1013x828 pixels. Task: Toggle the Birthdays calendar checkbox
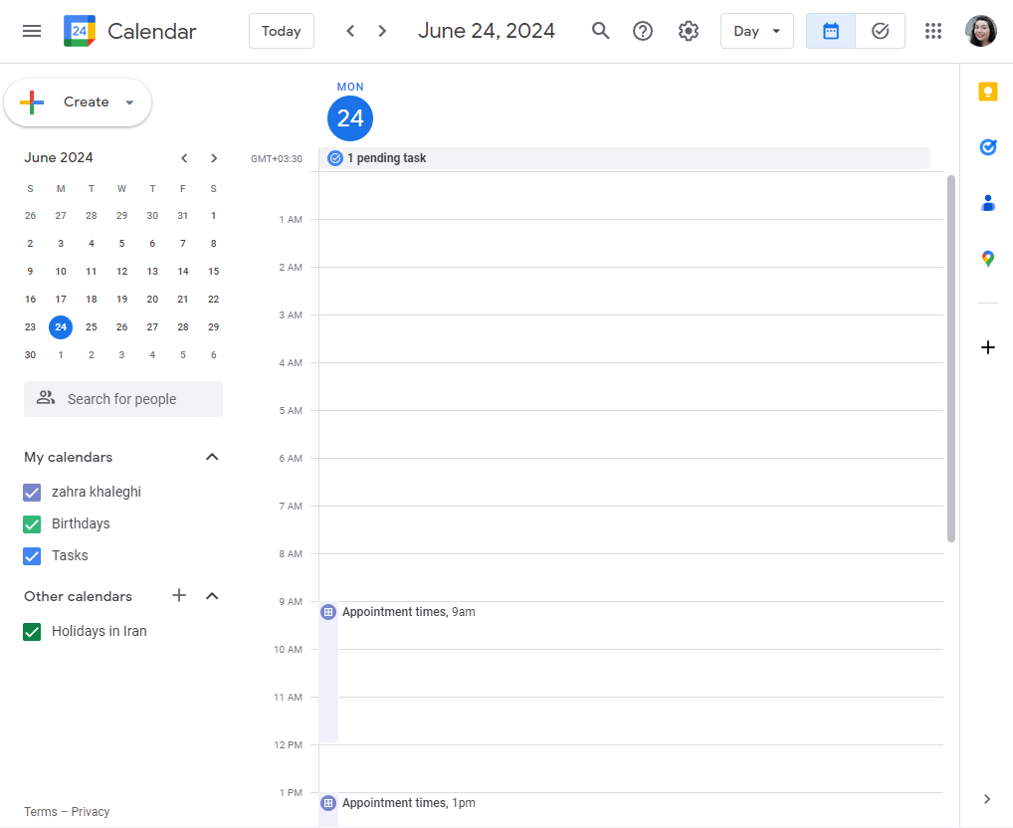pos(32,523)
